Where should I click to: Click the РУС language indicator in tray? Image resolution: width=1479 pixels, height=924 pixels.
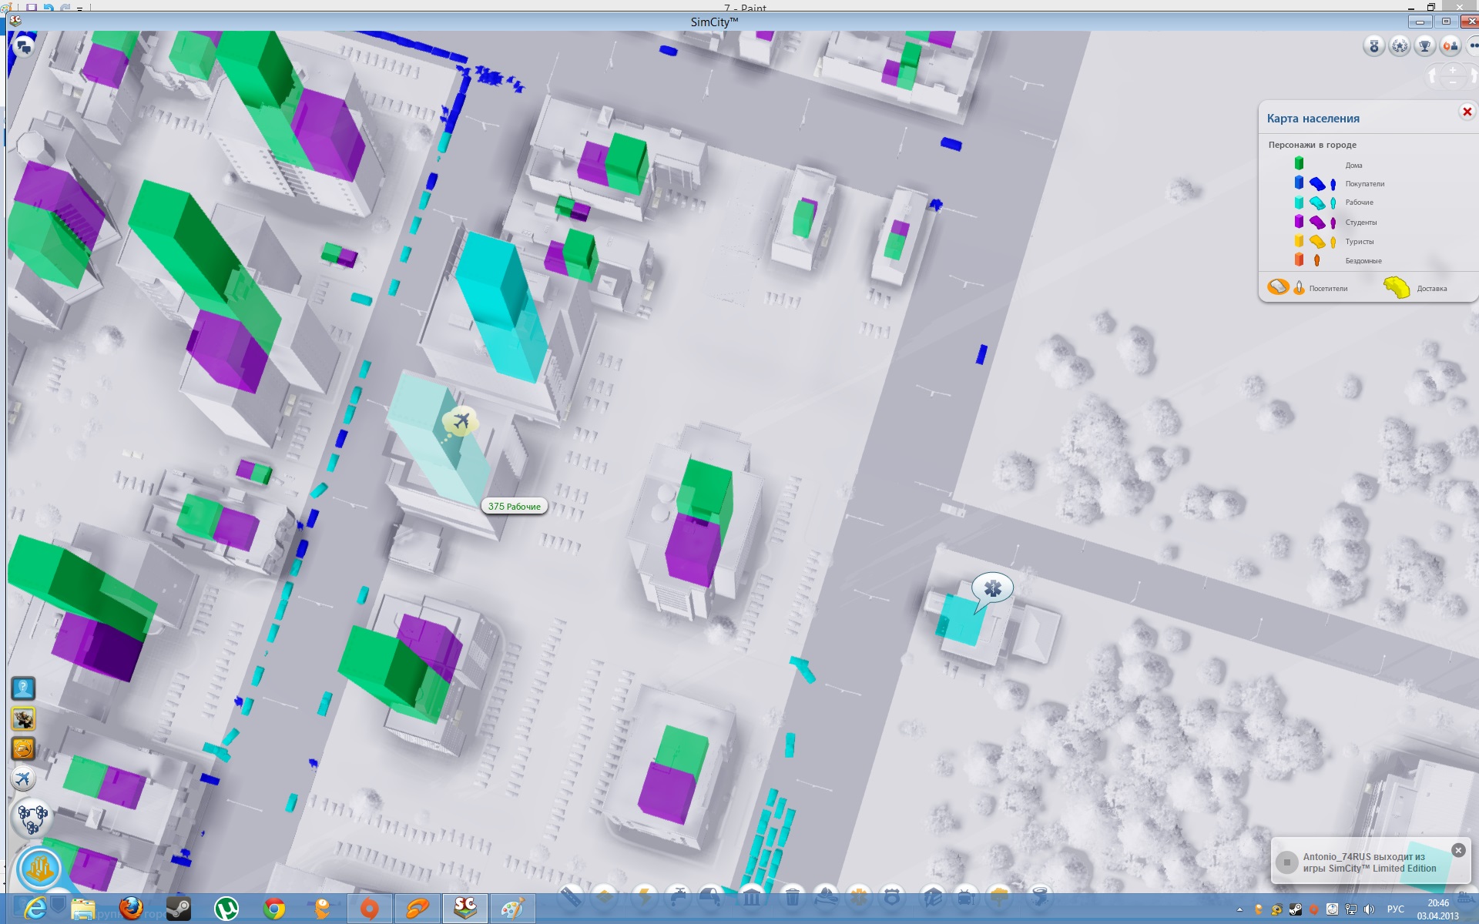click(x=1395, y=909)
